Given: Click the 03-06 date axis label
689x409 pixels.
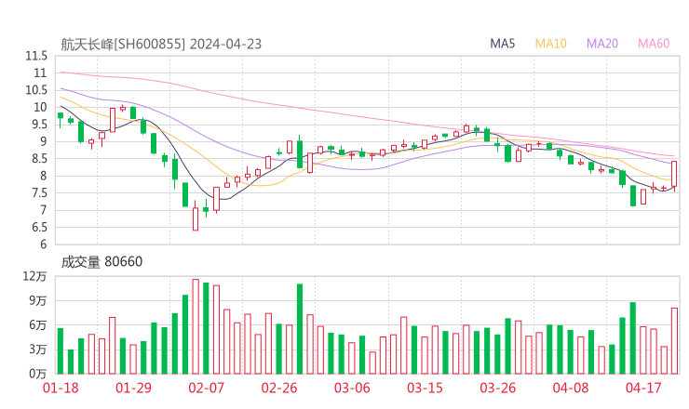Looking at the screenshot, I should click(352, 388).
